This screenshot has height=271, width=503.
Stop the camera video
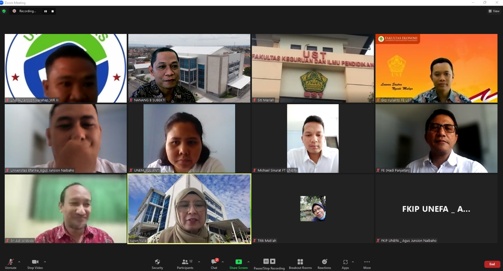35,264
